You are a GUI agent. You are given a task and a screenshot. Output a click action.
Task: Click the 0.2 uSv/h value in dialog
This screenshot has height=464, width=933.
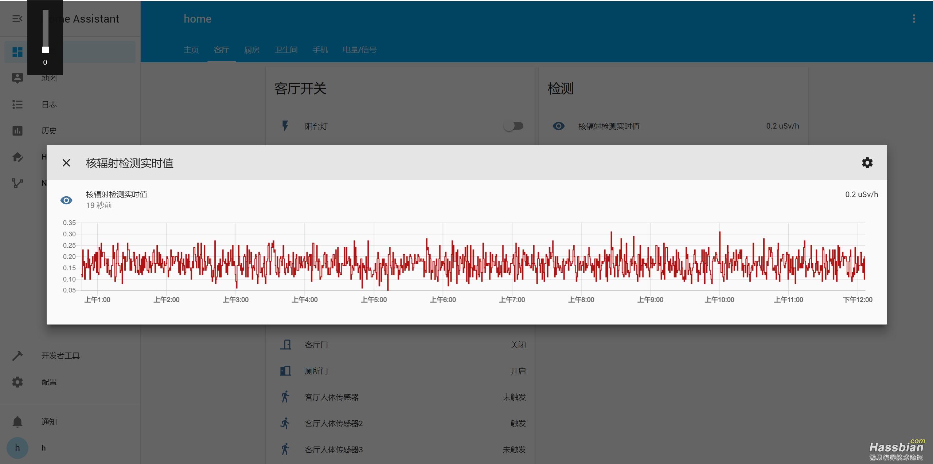pos(862,194)
